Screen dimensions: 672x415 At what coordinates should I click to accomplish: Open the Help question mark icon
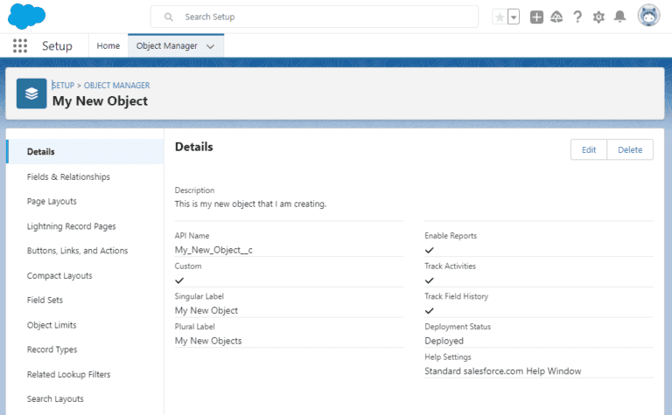coord(577,17)
